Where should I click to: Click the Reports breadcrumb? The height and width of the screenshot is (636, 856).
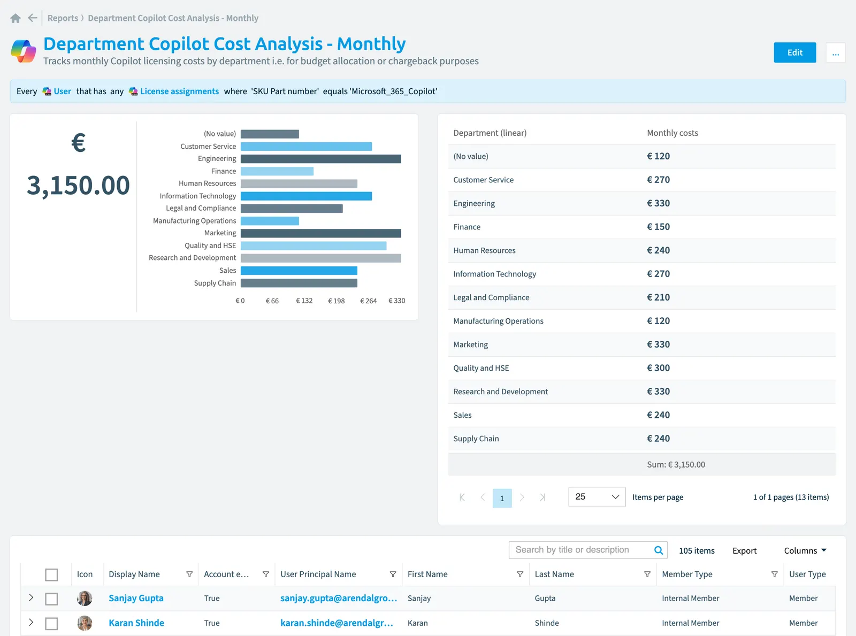63,18
